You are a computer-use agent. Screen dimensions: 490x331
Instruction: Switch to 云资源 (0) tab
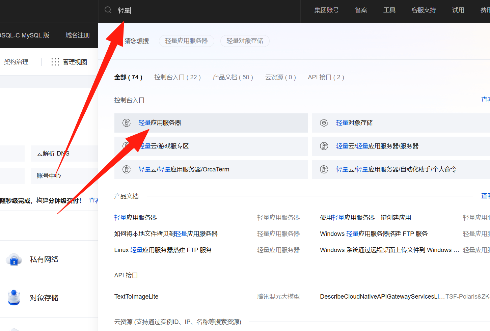coord(280,77)
